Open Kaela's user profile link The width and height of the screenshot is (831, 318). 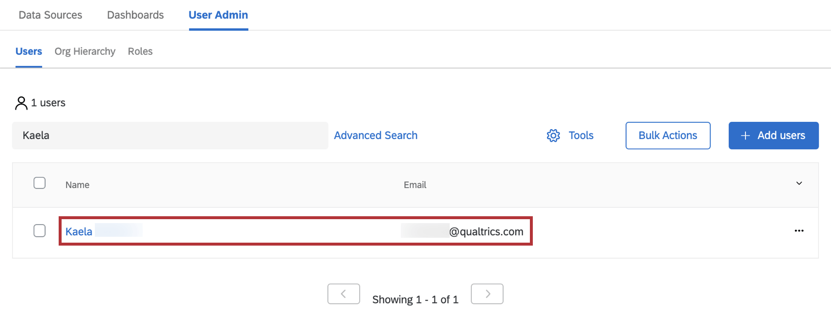79,231
